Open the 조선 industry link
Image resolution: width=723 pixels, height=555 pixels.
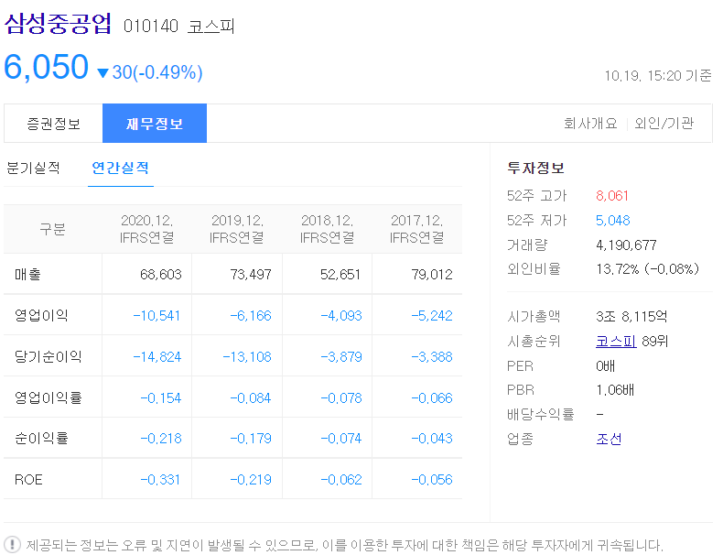609,439
